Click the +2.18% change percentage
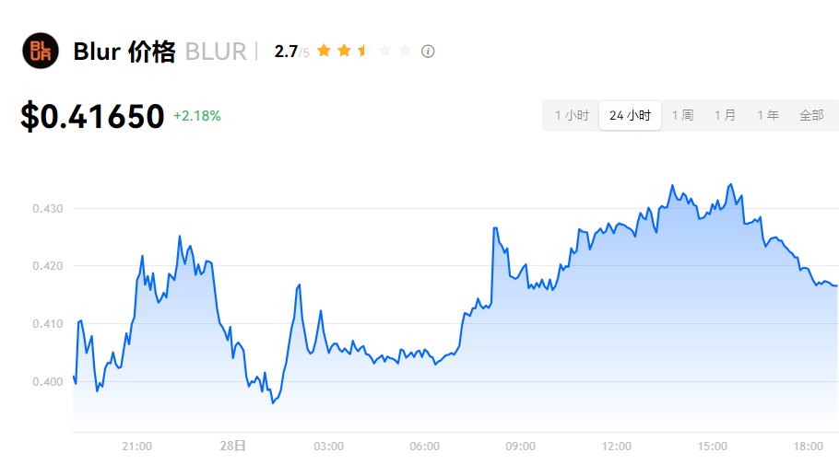Image resolution: width=839 pixels, height=476 pixels. [x=197, y=116]
